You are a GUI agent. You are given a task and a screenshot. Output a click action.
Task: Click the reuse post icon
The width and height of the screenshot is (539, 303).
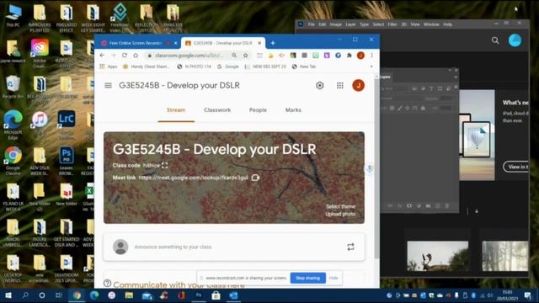pos(350,247)
